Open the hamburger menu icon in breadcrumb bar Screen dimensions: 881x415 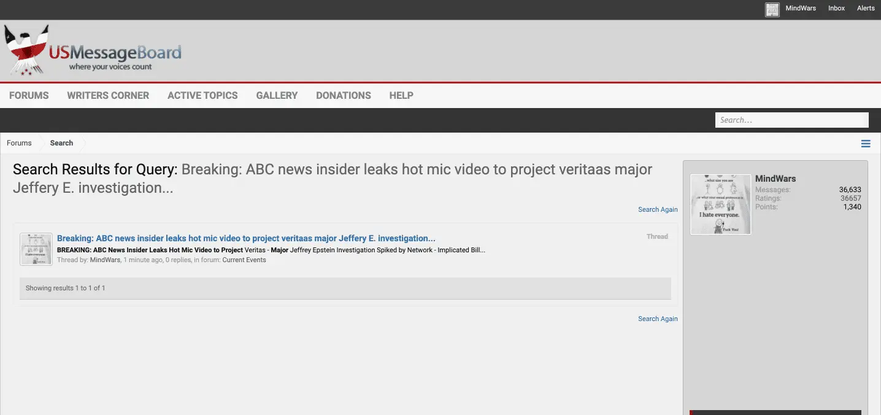[x=866, y=144]
